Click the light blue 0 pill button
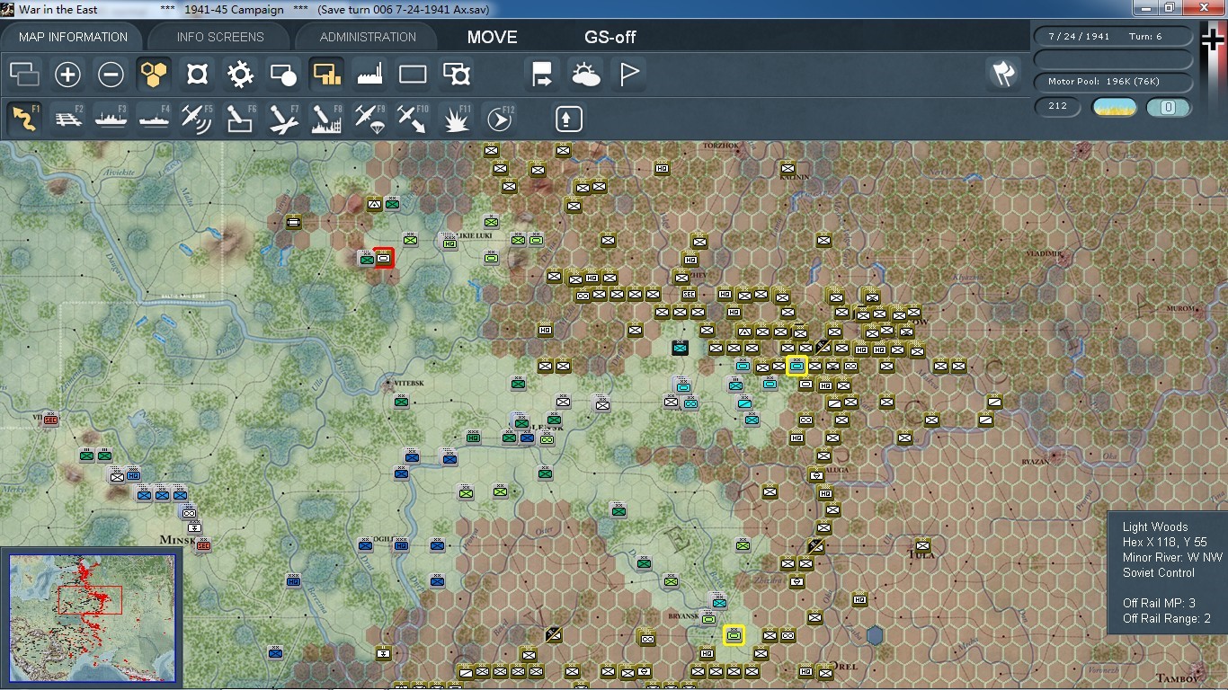This screenshot has height=690, width=1228. point(1169,108)
